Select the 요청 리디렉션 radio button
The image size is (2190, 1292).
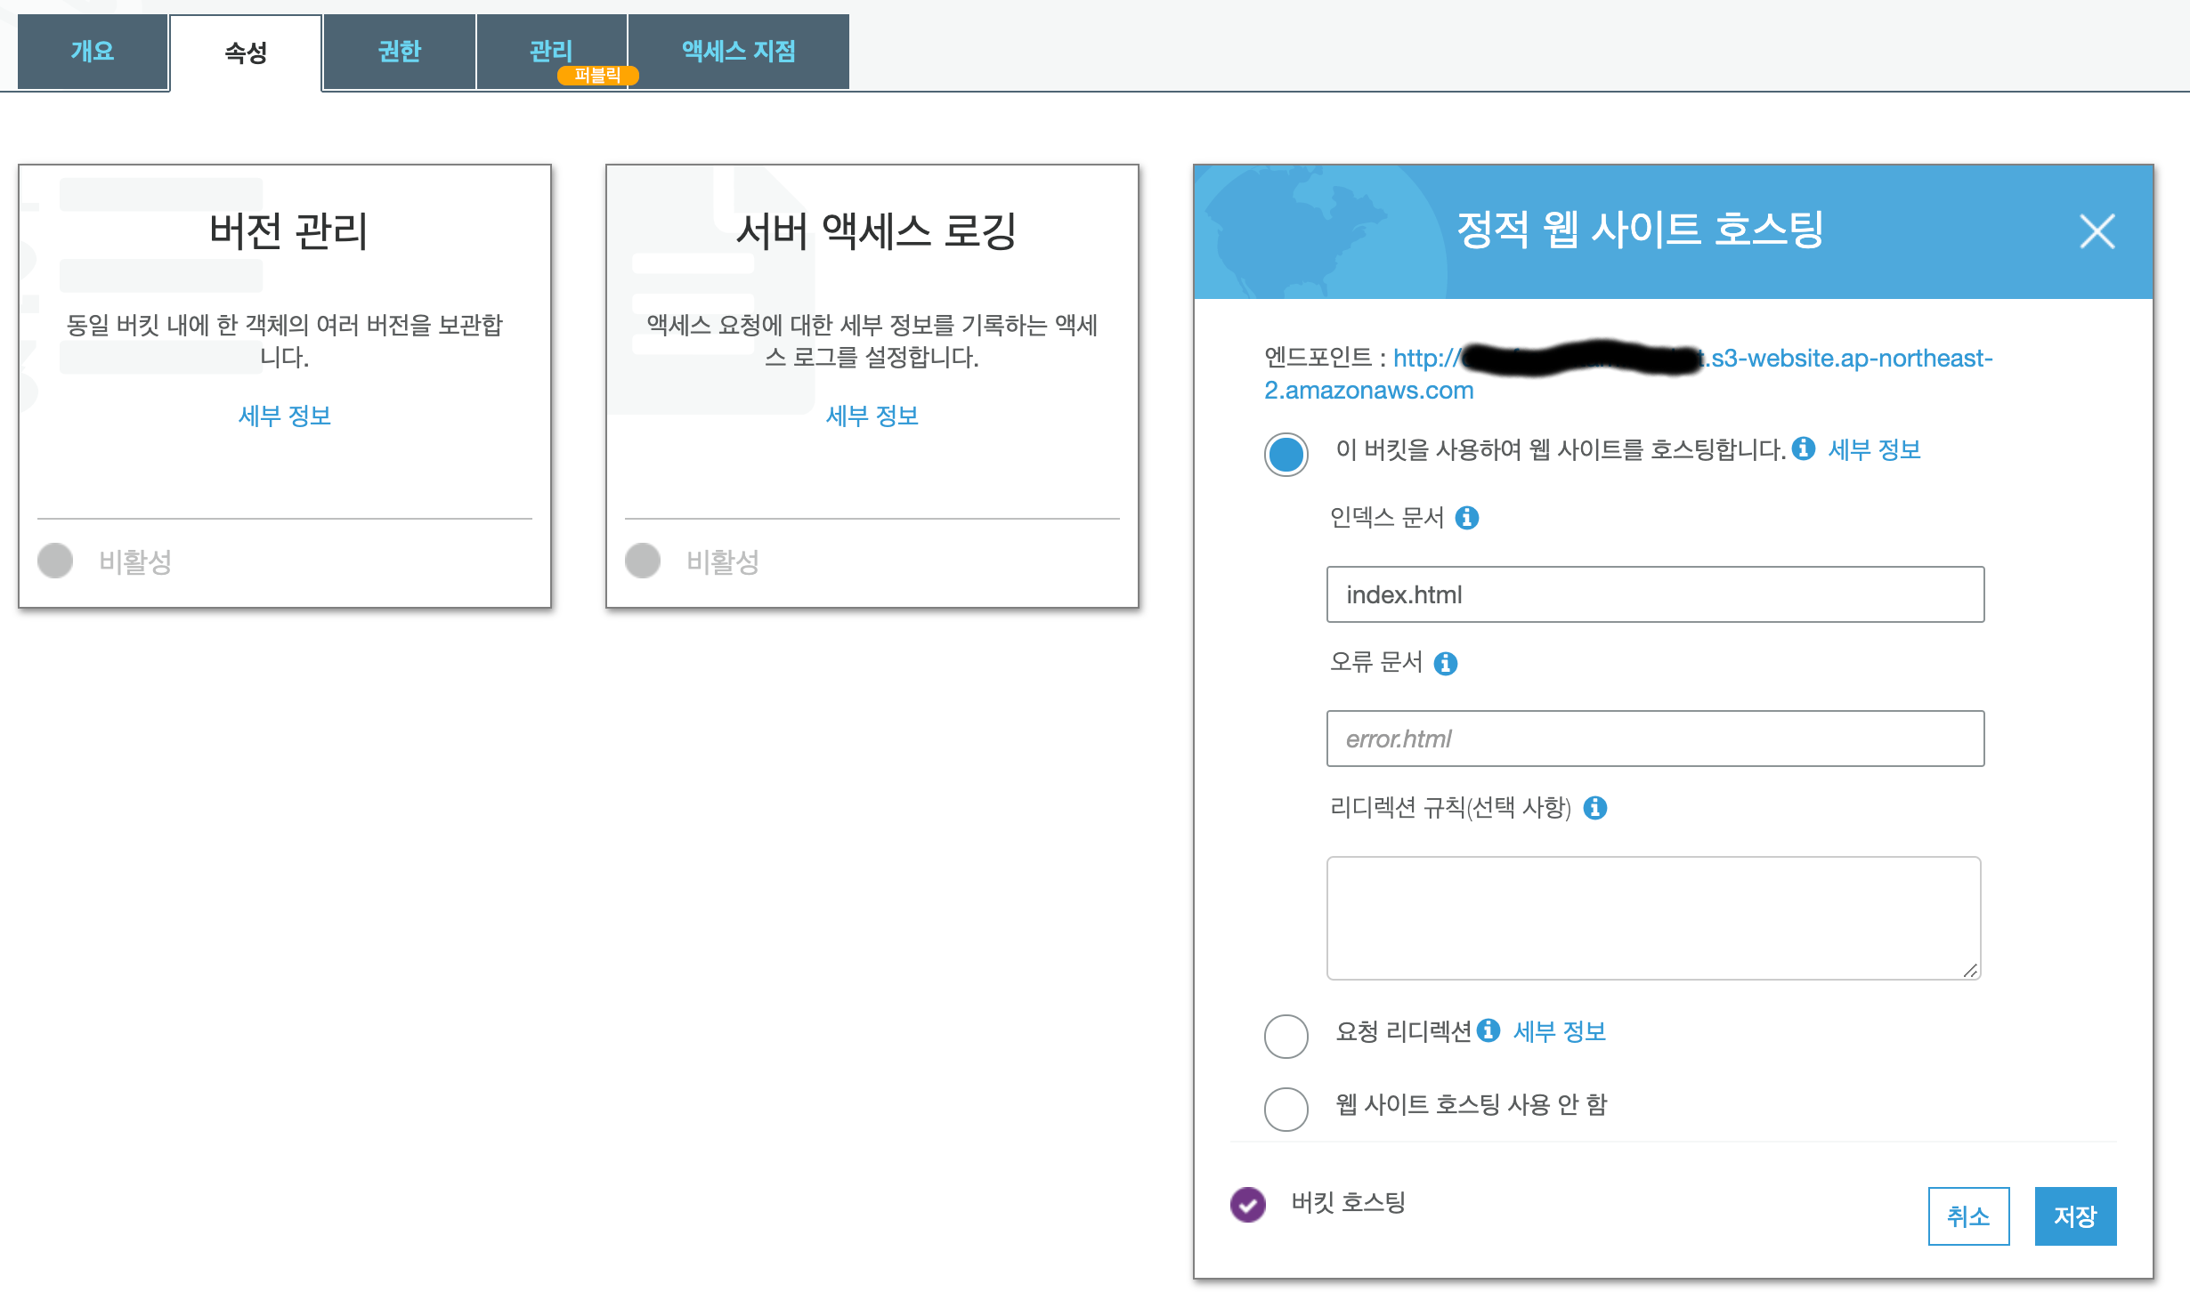pyautogui.click(x=1286, y=1036)
